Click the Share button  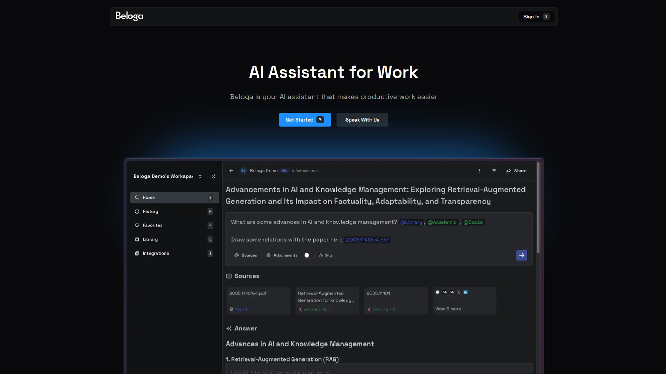(x=516, y=171)
